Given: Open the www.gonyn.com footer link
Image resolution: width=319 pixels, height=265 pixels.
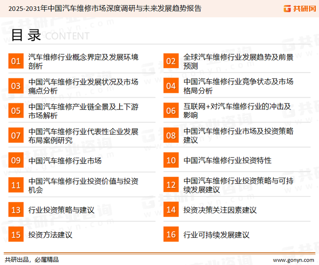Looking at the screenshot, I should click(293, 260).
